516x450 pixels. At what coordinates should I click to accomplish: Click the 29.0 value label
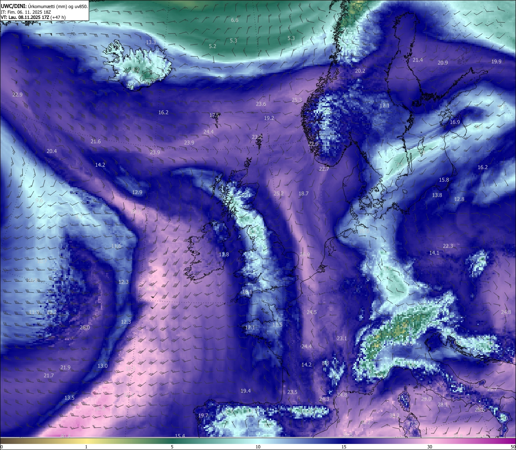point(426,399)
